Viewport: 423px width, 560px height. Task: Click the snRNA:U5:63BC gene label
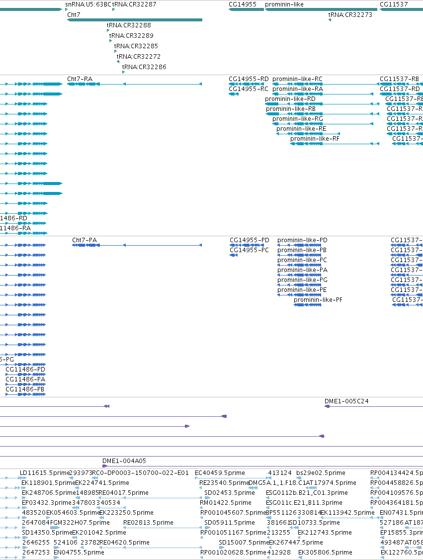click(x=88, y=4)
